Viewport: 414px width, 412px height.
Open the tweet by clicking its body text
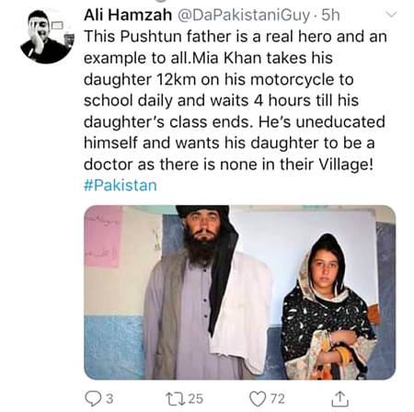pyautogui.click(x=235, y=100)
